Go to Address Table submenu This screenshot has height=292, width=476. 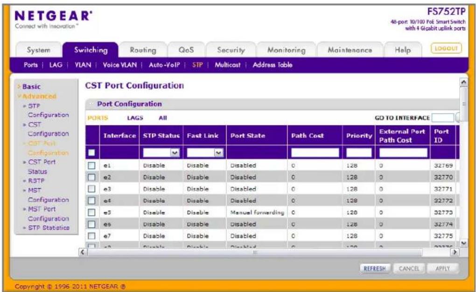click(x=273, y=65)
